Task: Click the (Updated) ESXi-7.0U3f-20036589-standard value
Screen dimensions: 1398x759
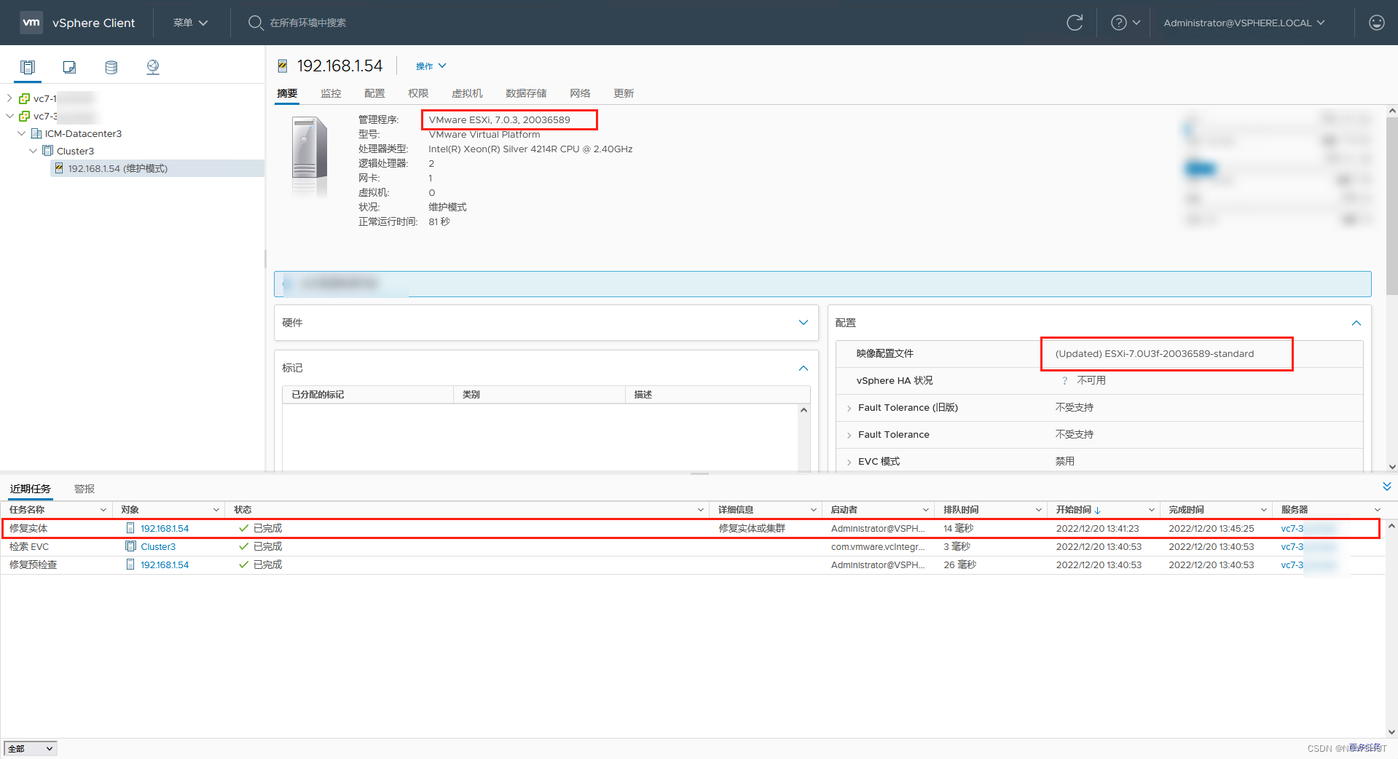Action: point(1155,354)
